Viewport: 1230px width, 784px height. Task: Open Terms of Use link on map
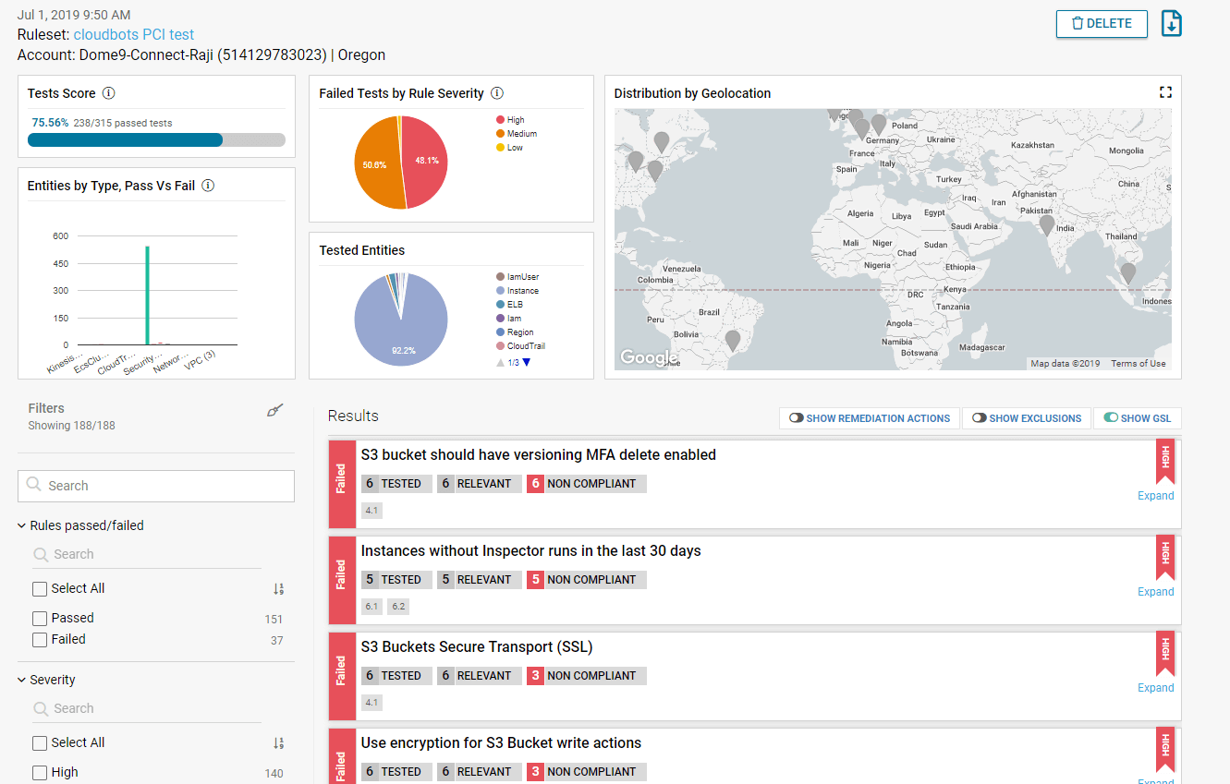(x=1138, y=364)
